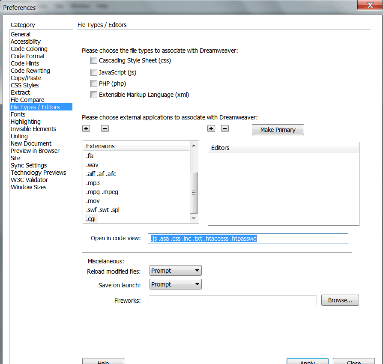Viewport: 383px width, 364px height.
Task: Click the Make Primary button
Action: 278,130
